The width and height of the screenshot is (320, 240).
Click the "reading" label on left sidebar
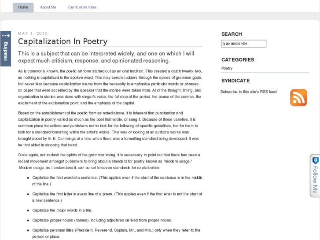point(5,51)
